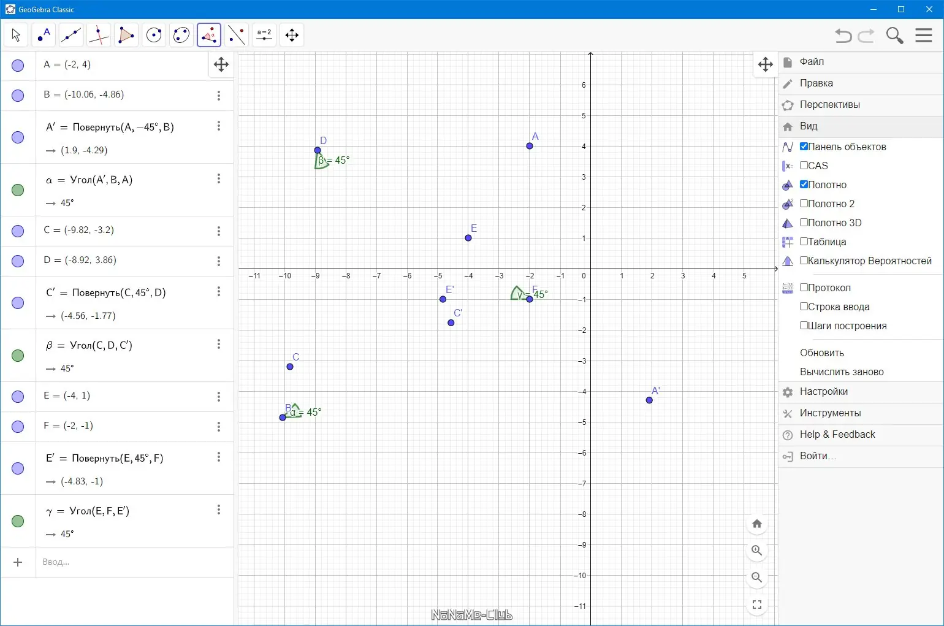The width and height of the screenshot is (944, 626).
Task: Enable the Таблица checkbox
Action: coord(804,242)
